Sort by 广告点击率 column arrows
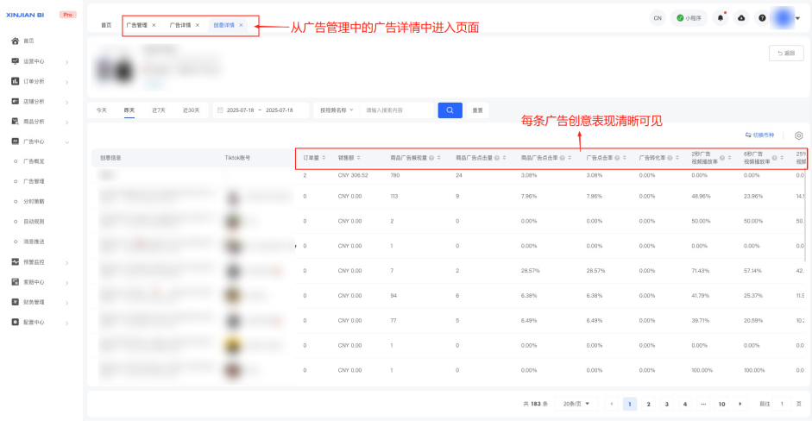The height and width of the screenshot is (421, 812). pyautogui.click(x=625, y=158)
